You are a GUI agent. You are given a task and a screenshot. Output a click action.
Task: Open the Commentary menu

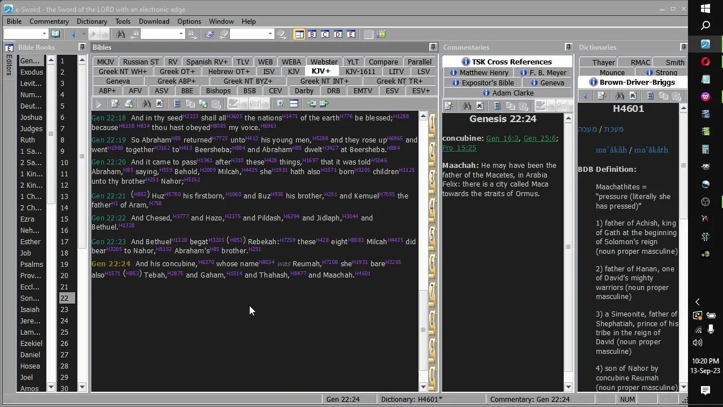[x=49, y=21]
